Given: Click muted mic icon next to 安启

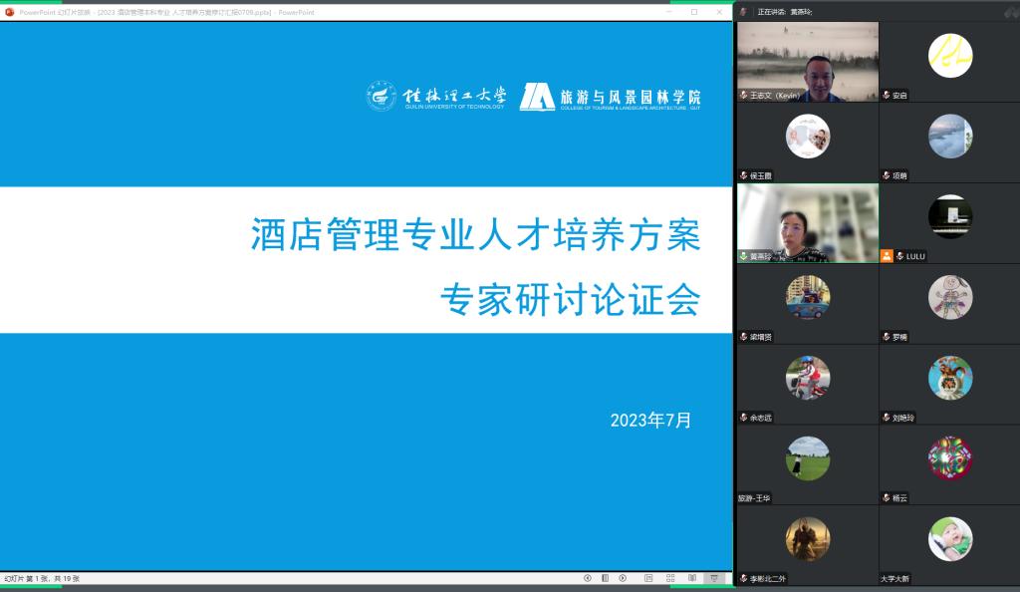Looking at the screenshot, I should (x=887, y=96).
